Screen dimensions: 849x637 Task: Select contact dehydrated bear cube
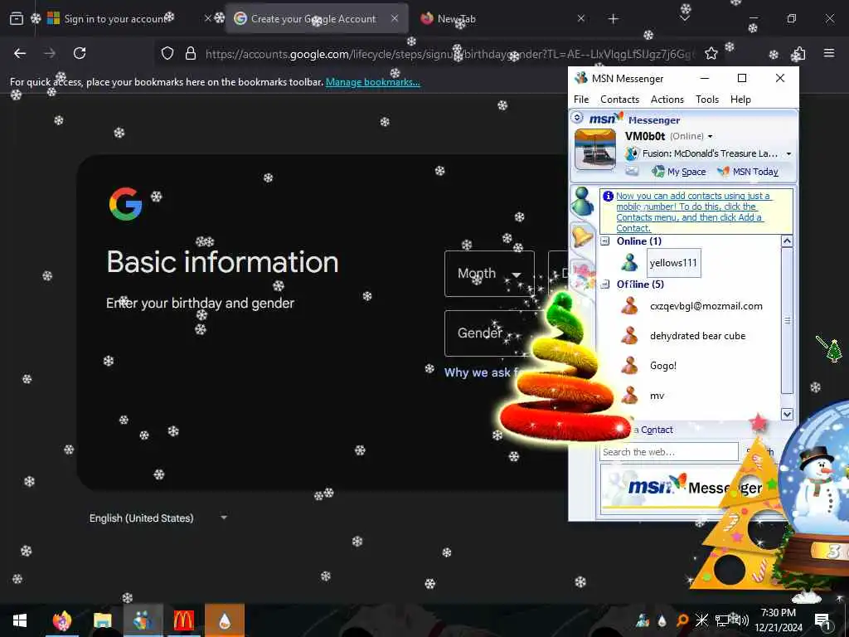click(697, 336)
